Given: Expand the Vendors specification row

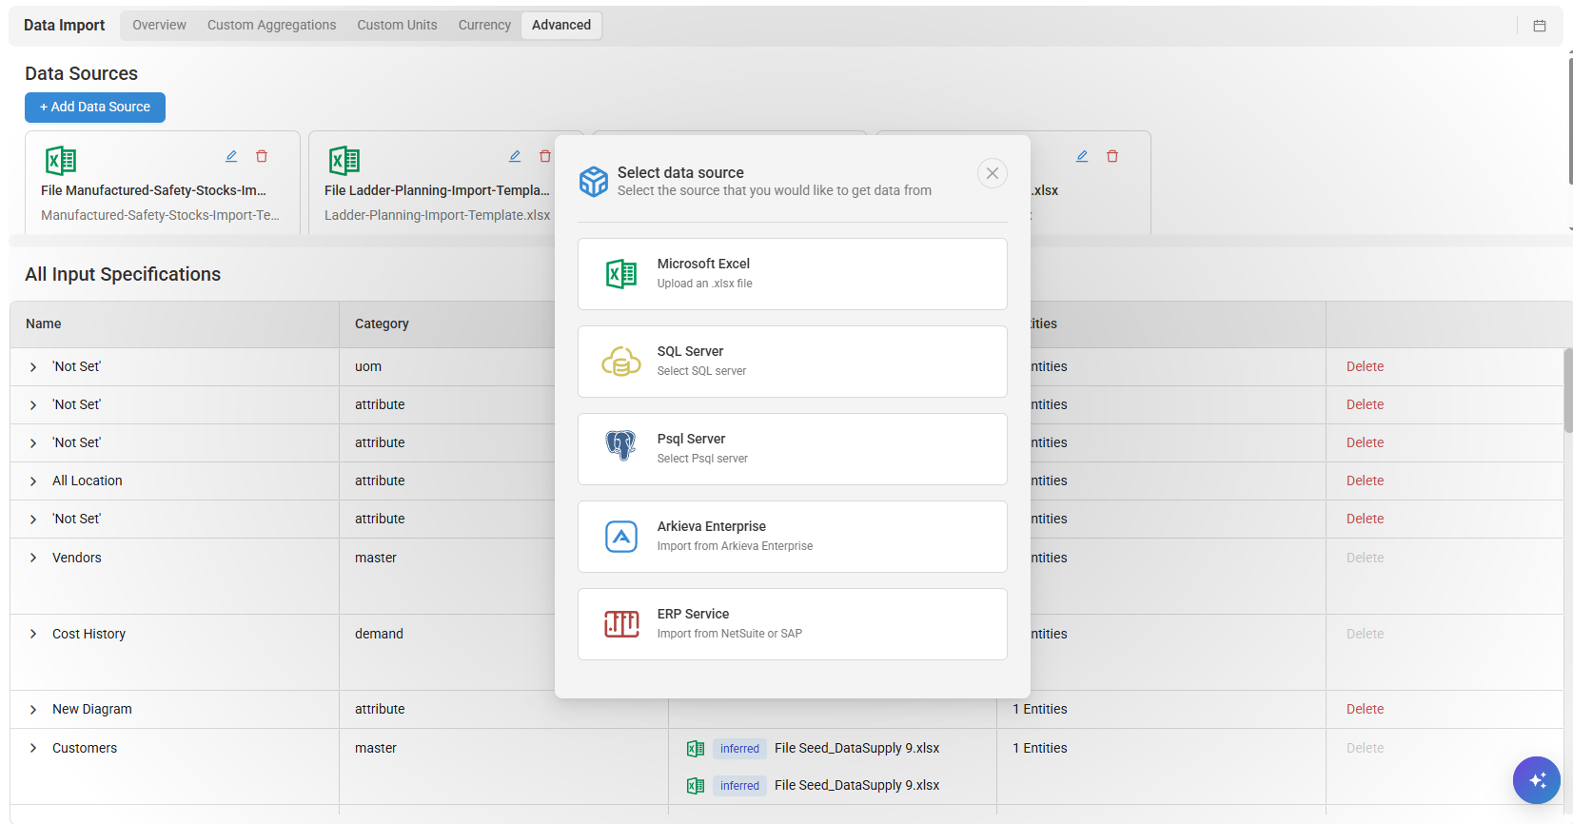Looking at the screenshot, I should (x=33, y=559).
